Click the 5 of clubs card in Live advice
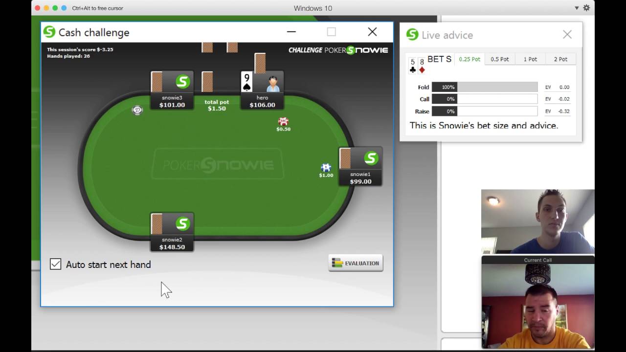The image size is (626, 352). (413, 66)
